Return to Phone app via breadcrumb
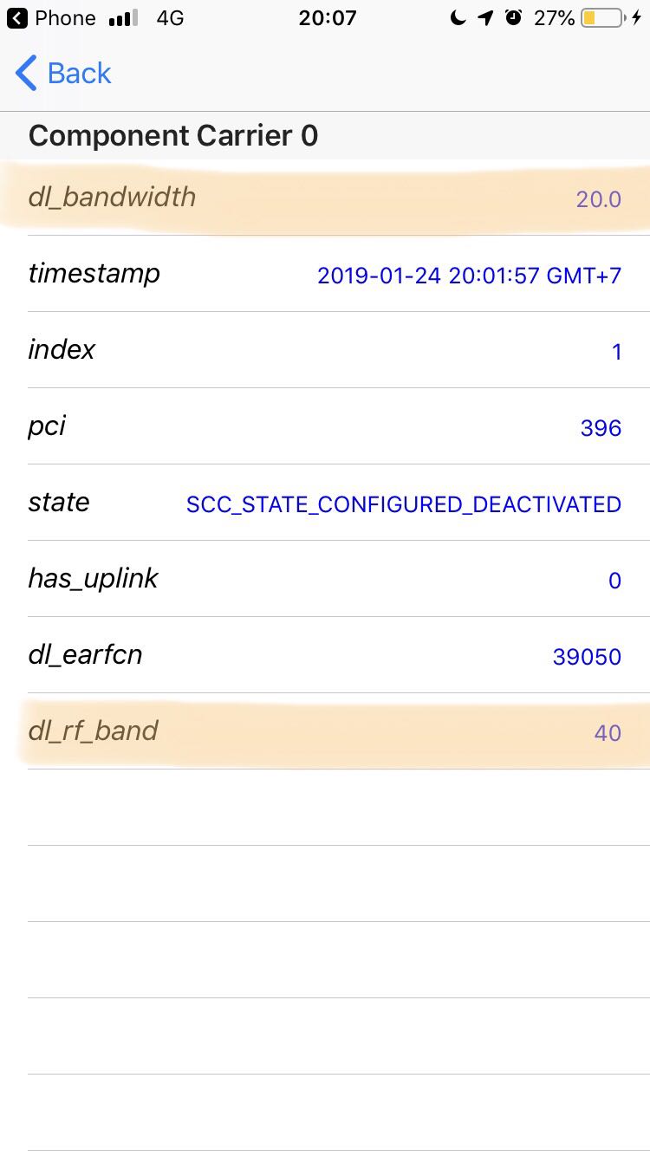The height and width of the screenshot is (1156, 650). tap(51, 17)
